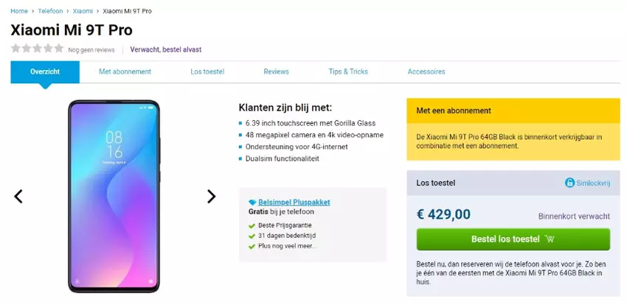Open the Belsimpel Pluspakket link
Screen dimensions: 627x305
[294, 202]
